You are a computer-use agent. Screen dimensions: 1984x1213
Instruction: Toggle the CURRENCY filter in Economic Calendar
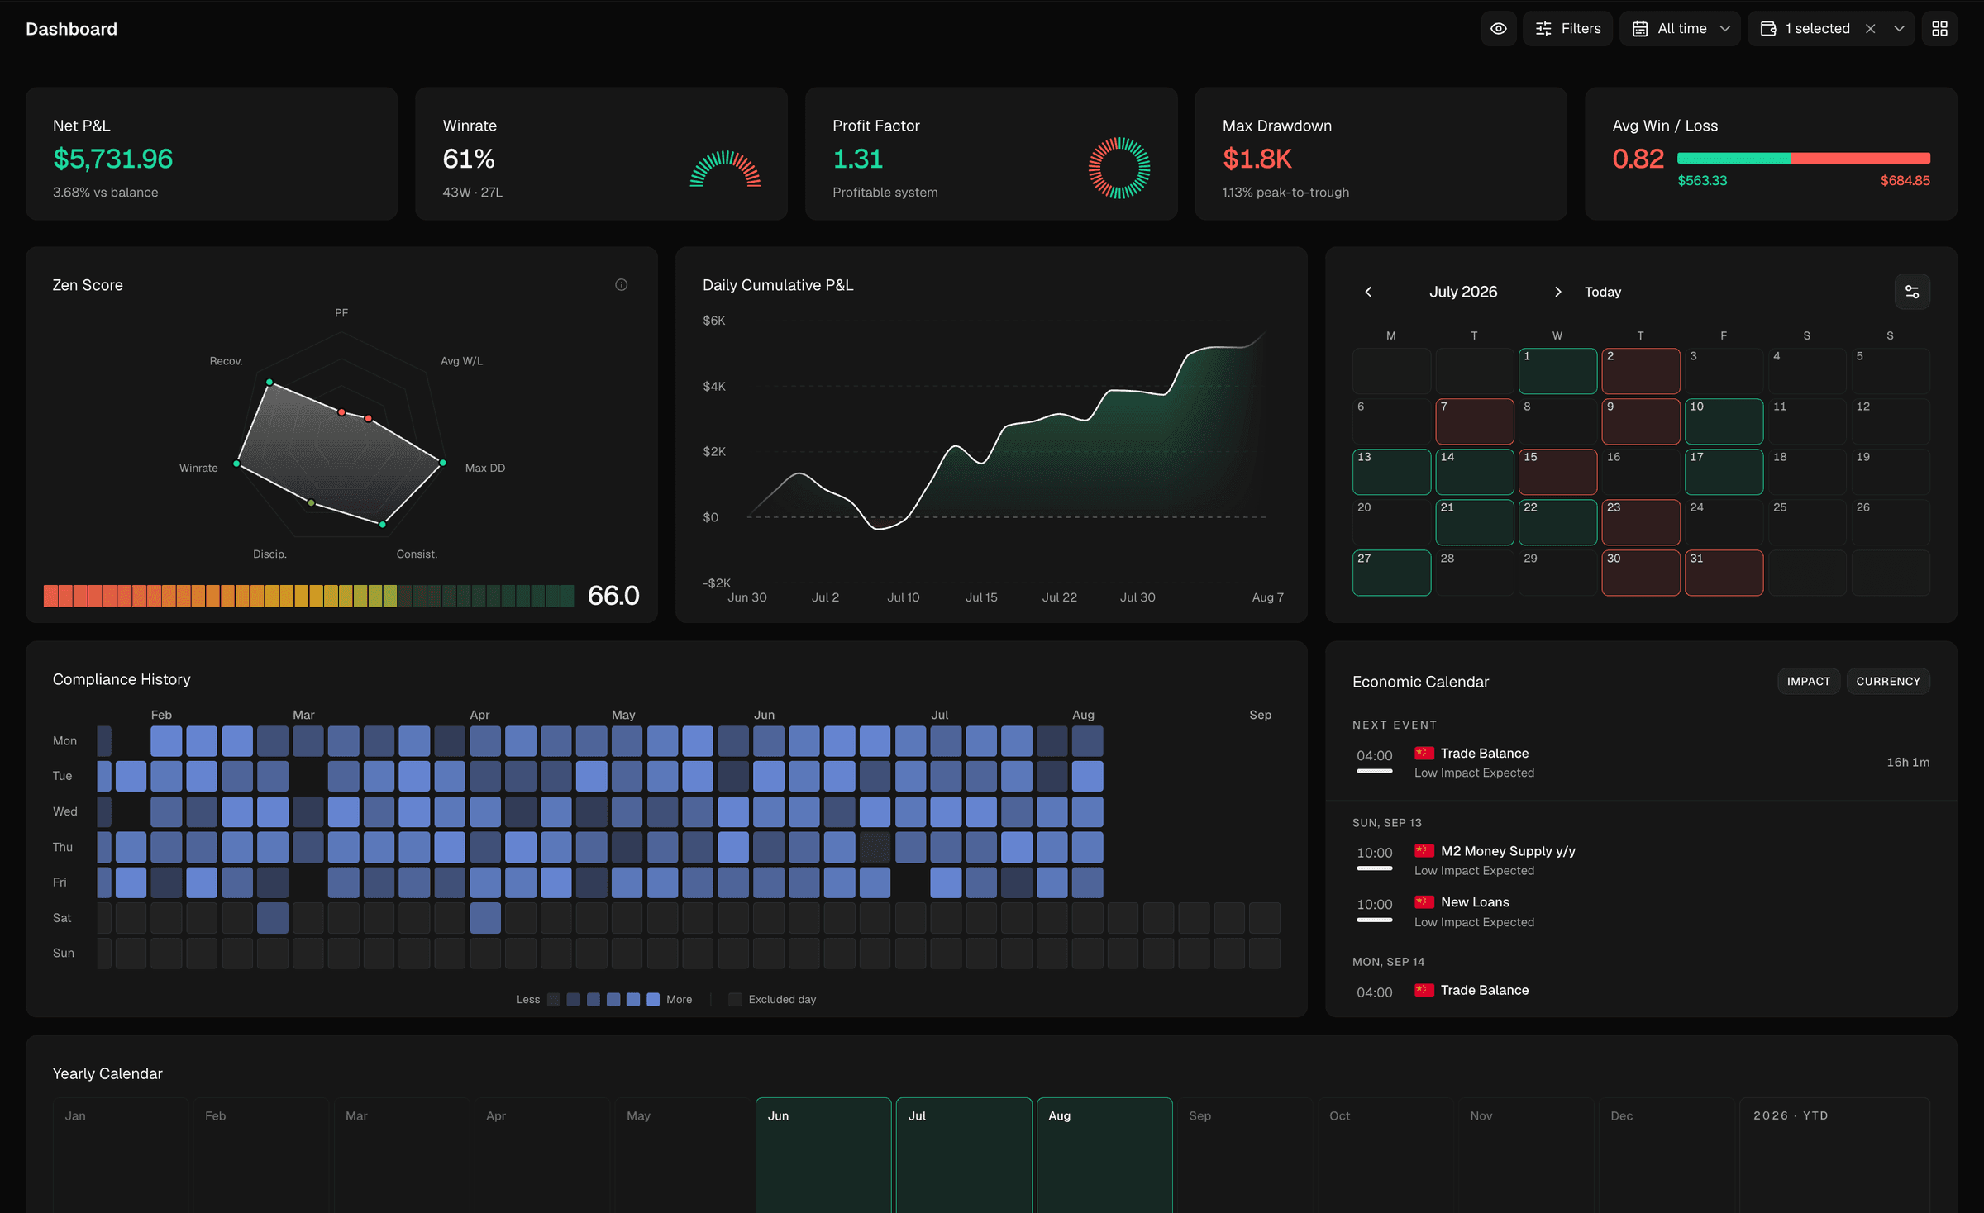(x=1888, y=682)
